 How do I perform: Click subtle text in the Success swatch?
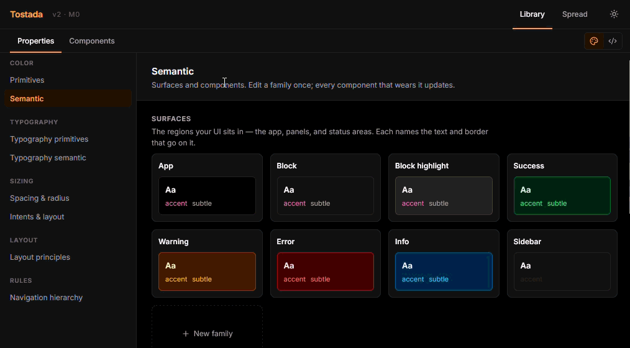coord(557,203)
